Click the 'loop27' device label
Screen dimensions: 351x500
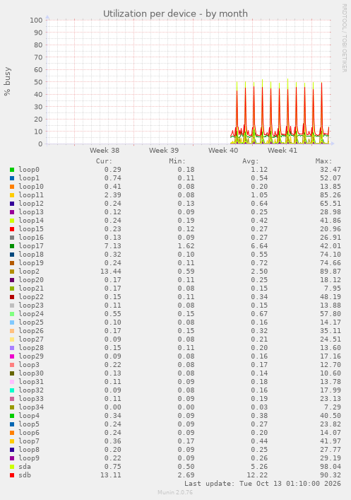31,339
